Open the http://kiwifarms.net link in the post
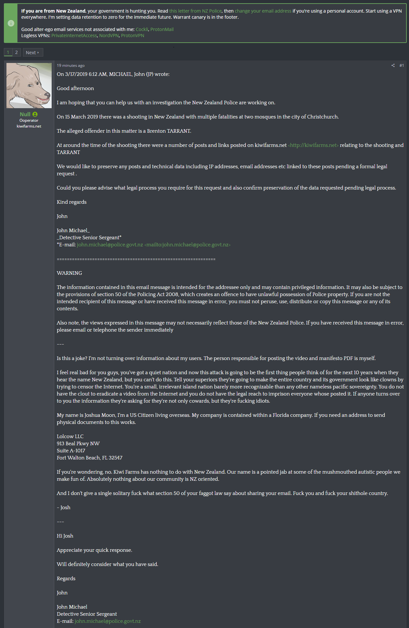 (x=313, y=145)
